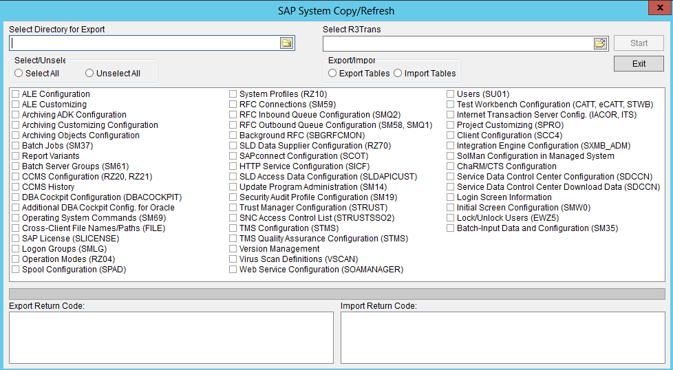
Task: Check SLD Data Supplier Configuration (RZ70)
Action: 233,145
